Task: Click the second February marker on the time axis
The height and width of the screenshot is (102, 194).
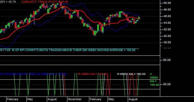Action: [x=95, y=99]
